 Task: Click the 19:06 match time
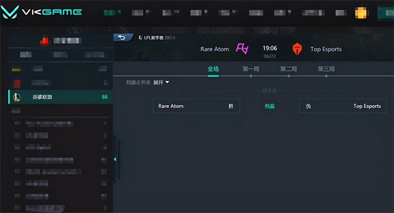270,48
